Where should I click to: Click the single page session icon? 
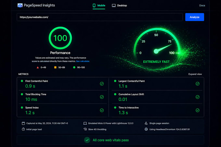tap(146, 123)
